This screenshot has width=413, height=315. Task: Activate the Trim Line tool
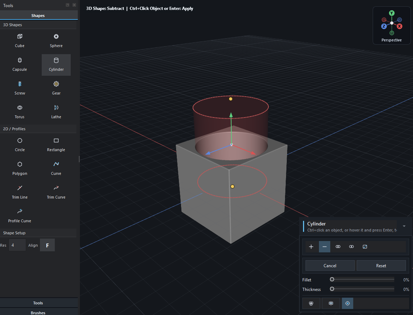coord(20,193)
